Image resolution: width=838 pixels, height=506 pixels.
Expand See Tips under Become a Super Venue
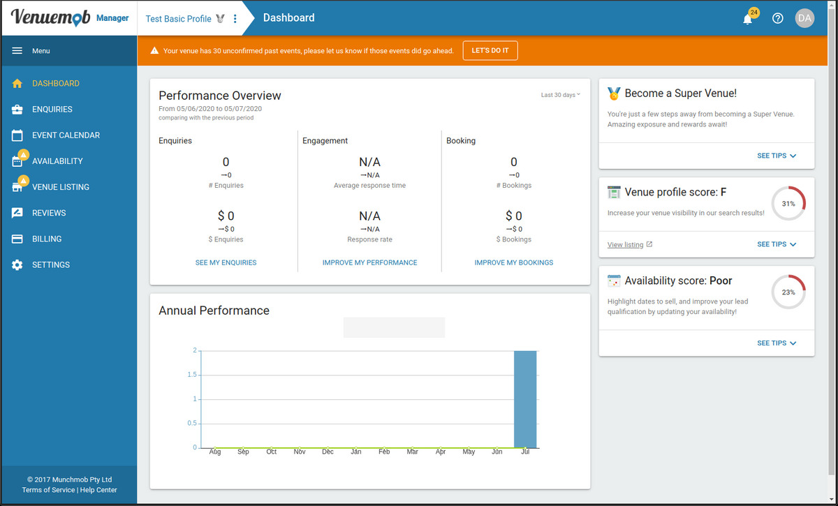(777, 156)
